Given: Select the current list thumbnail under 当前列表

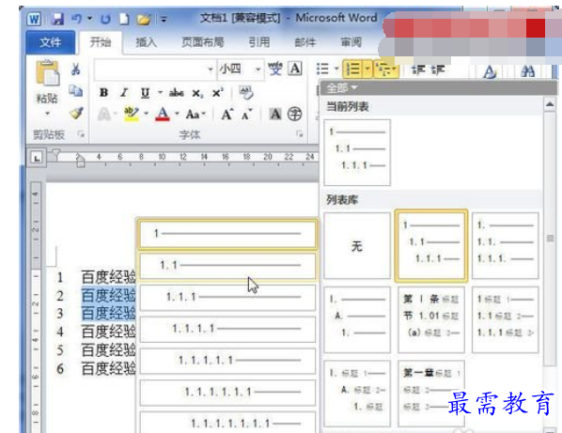Looking at the screenshot, I should click(x=356, y=152).
